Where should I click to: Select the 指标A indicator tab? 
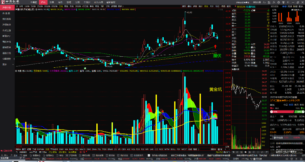[x=18, y=149]
